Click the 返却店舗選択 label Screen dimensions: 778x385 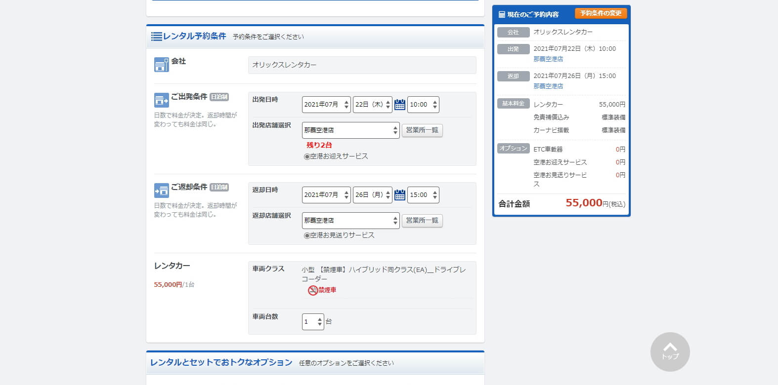point(272,216)
